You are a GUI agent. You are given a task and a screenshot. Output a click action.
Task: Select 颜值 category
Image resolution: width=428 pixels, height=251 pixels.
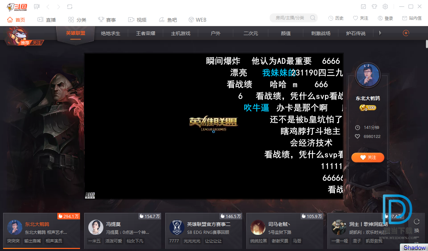[286, 34]
